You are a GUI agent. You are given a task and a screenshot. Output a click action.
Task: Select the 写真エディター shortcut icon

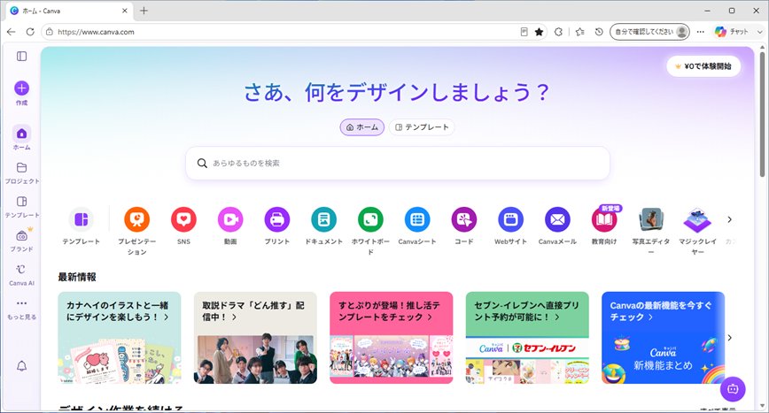[x=651, y=219]
